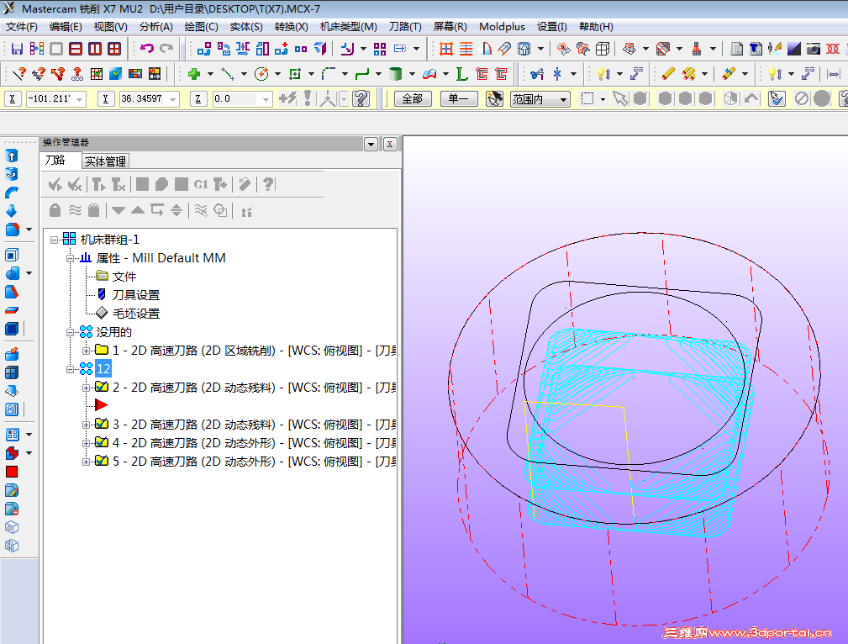Click the G1 post process icon

click(201, 185)
